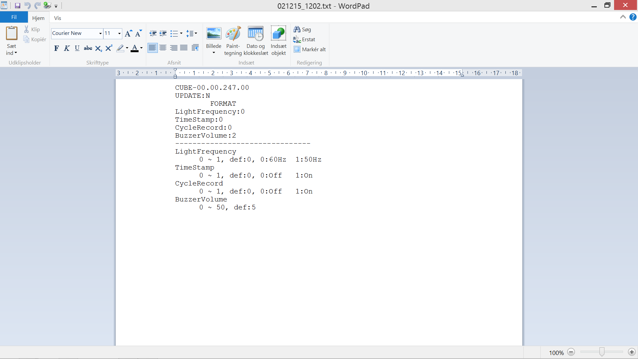Switch to the Vis tab
Image resolution: width=638 pixels, height=359 pixels.
click(57, 18)
